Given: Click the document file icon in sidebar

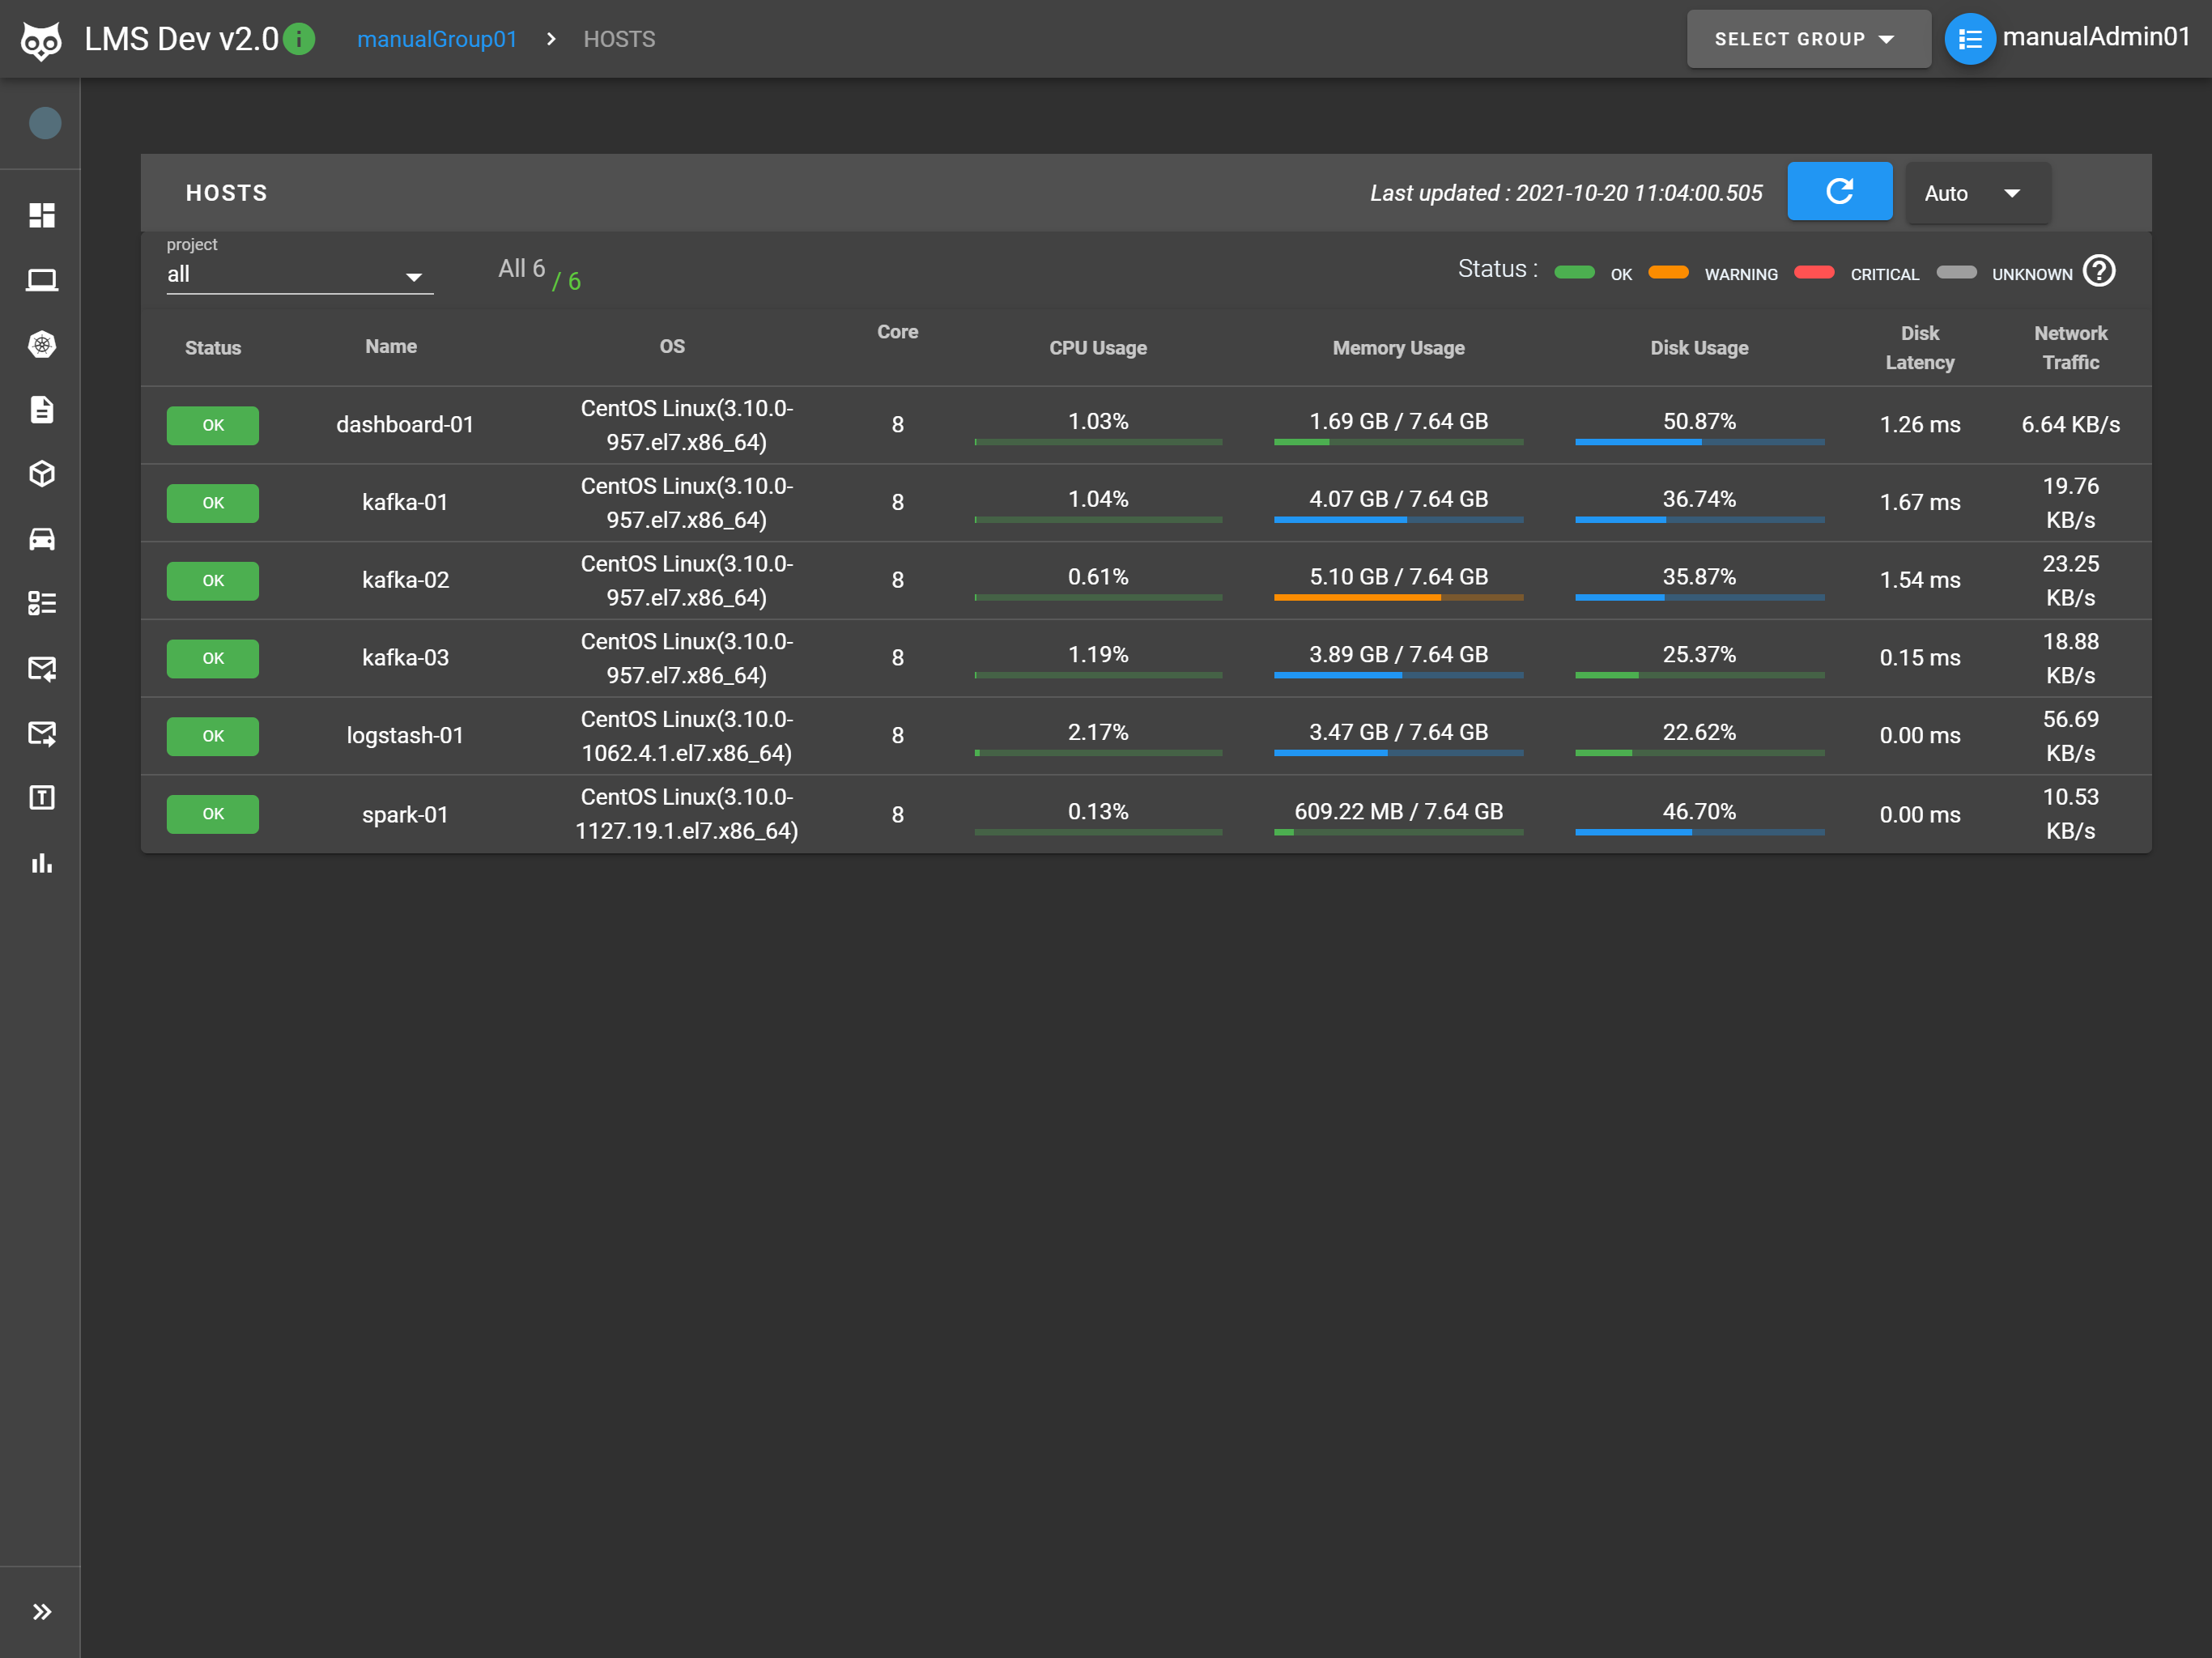Looking at the screenshot, I should pos(42,409).
